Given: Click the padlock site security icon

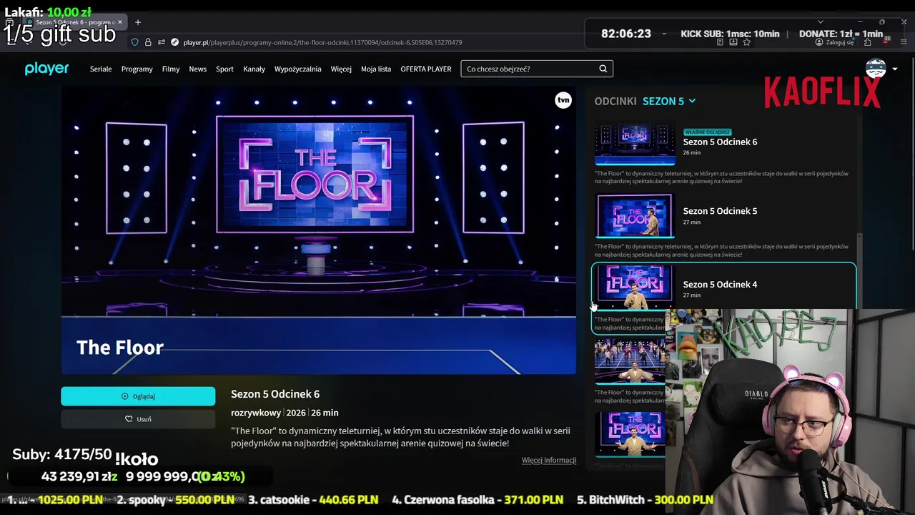Looking at the screenshot, I should click(x=148, y=42).
